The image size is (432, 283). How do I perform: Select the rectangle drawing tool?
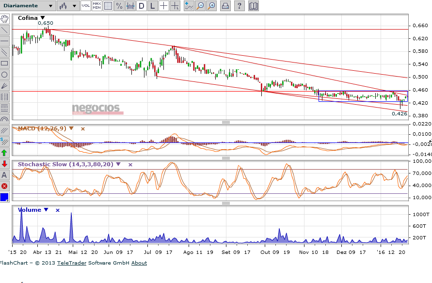coord(4,63)
